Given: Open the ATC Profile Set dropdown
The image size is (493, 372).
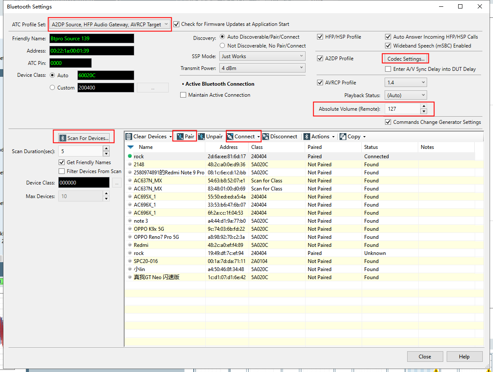Looking at the screenshot, I should (110, 25).
